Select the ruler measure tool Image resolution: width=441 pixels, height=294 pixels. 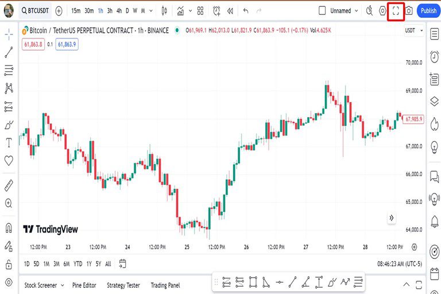(x=9, y=185)
